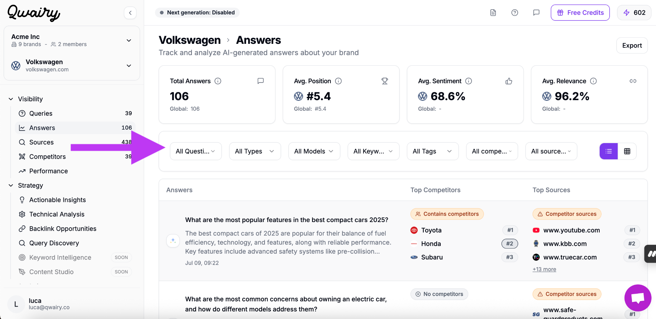Click the Backlink Opportunities link icon
Viewport: 656px width, 319px height.
[22, 229]
